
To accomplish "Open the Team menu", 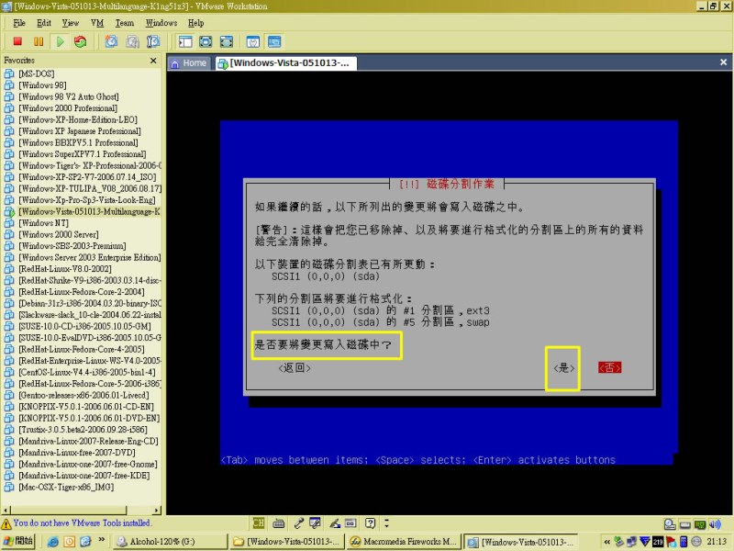I will [125, 23].
